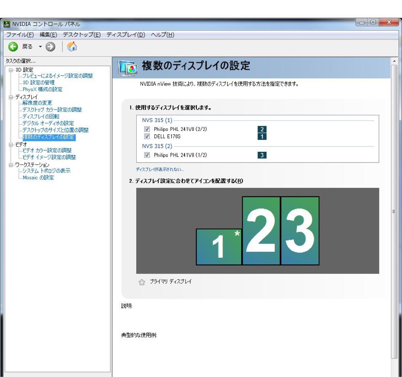This screenshot has width=402, height=377.
Task: Open ビデオ カラー設定の調整
Action: 47,150
